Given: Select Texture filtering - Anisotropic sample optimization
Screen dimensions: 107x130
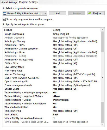Looking at the screenshot, I should click(27, 92).
